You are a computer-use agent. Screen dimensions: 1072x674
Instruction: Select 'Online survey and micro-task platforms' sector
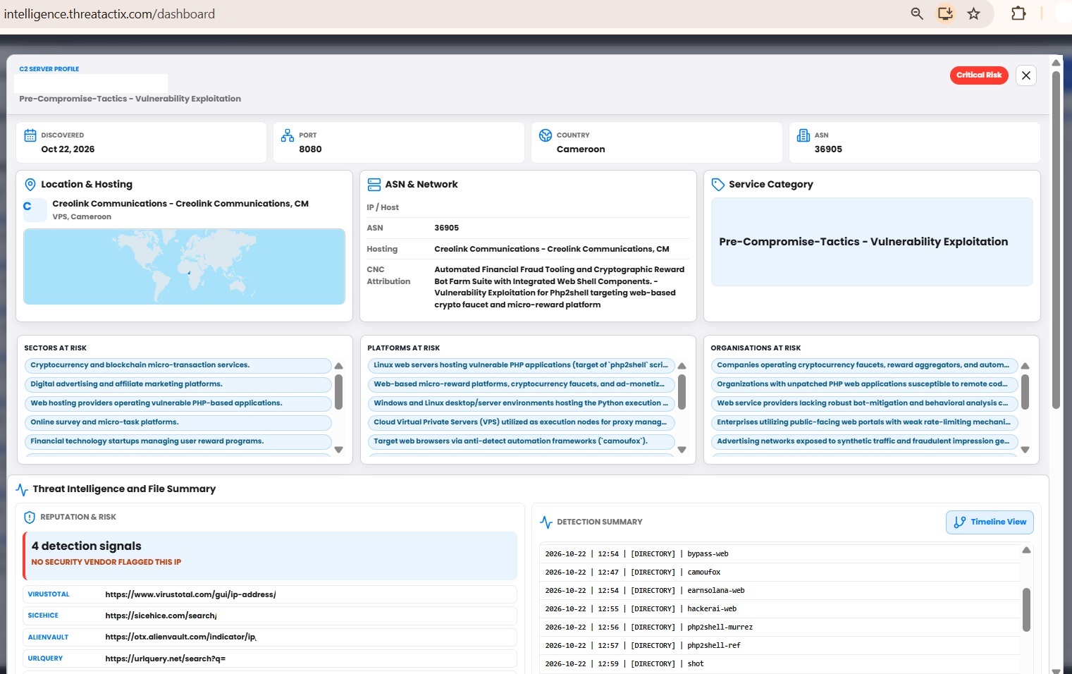[x=178, y=422]
